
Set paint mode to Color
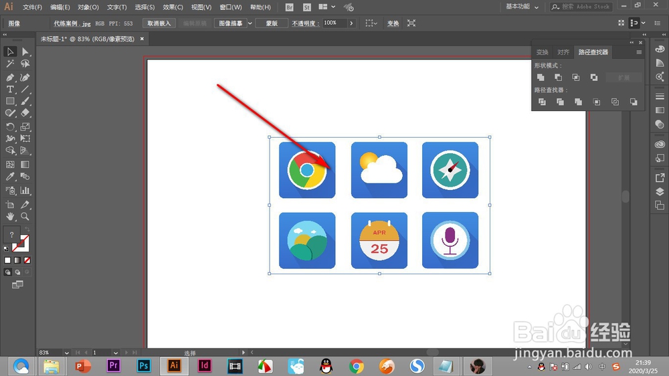(7, 260)
